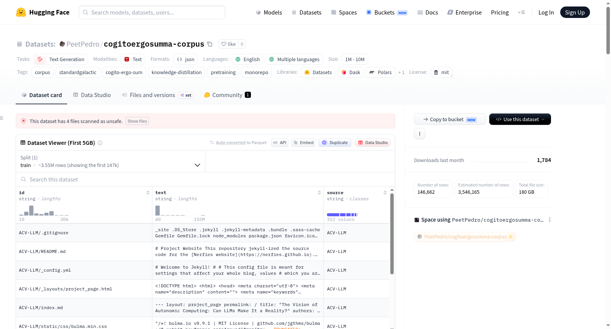Click Log In link
The height and width of the screenshot is (329, 611).
pos(546,12)
